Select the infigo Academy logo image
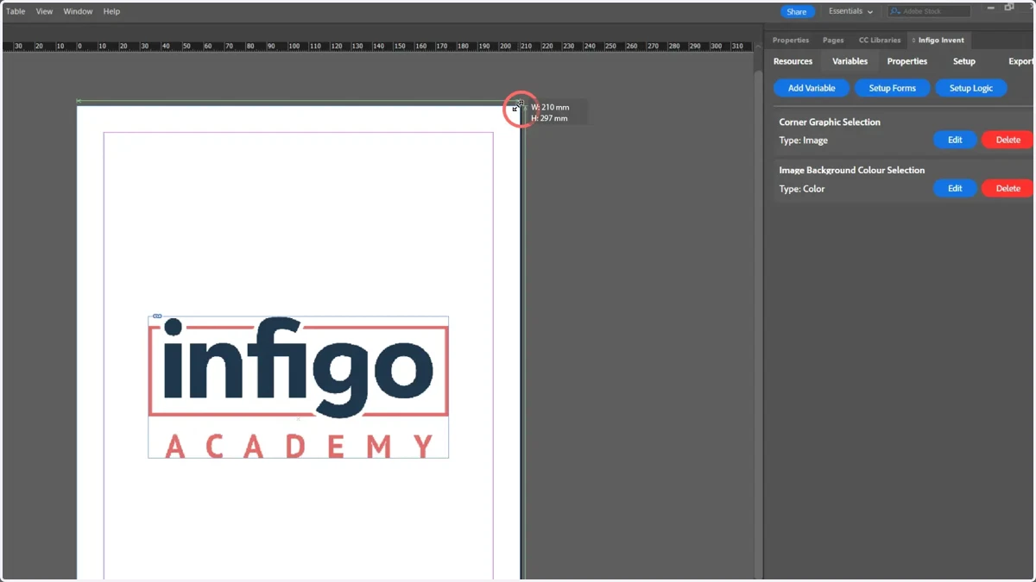Image resolution: width=1036 pixels, height=582 pixels. pos(298,387)
